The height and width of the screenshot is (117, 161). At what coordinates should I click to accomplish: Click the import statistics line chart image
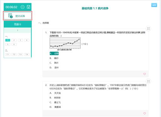click(65, 44)
